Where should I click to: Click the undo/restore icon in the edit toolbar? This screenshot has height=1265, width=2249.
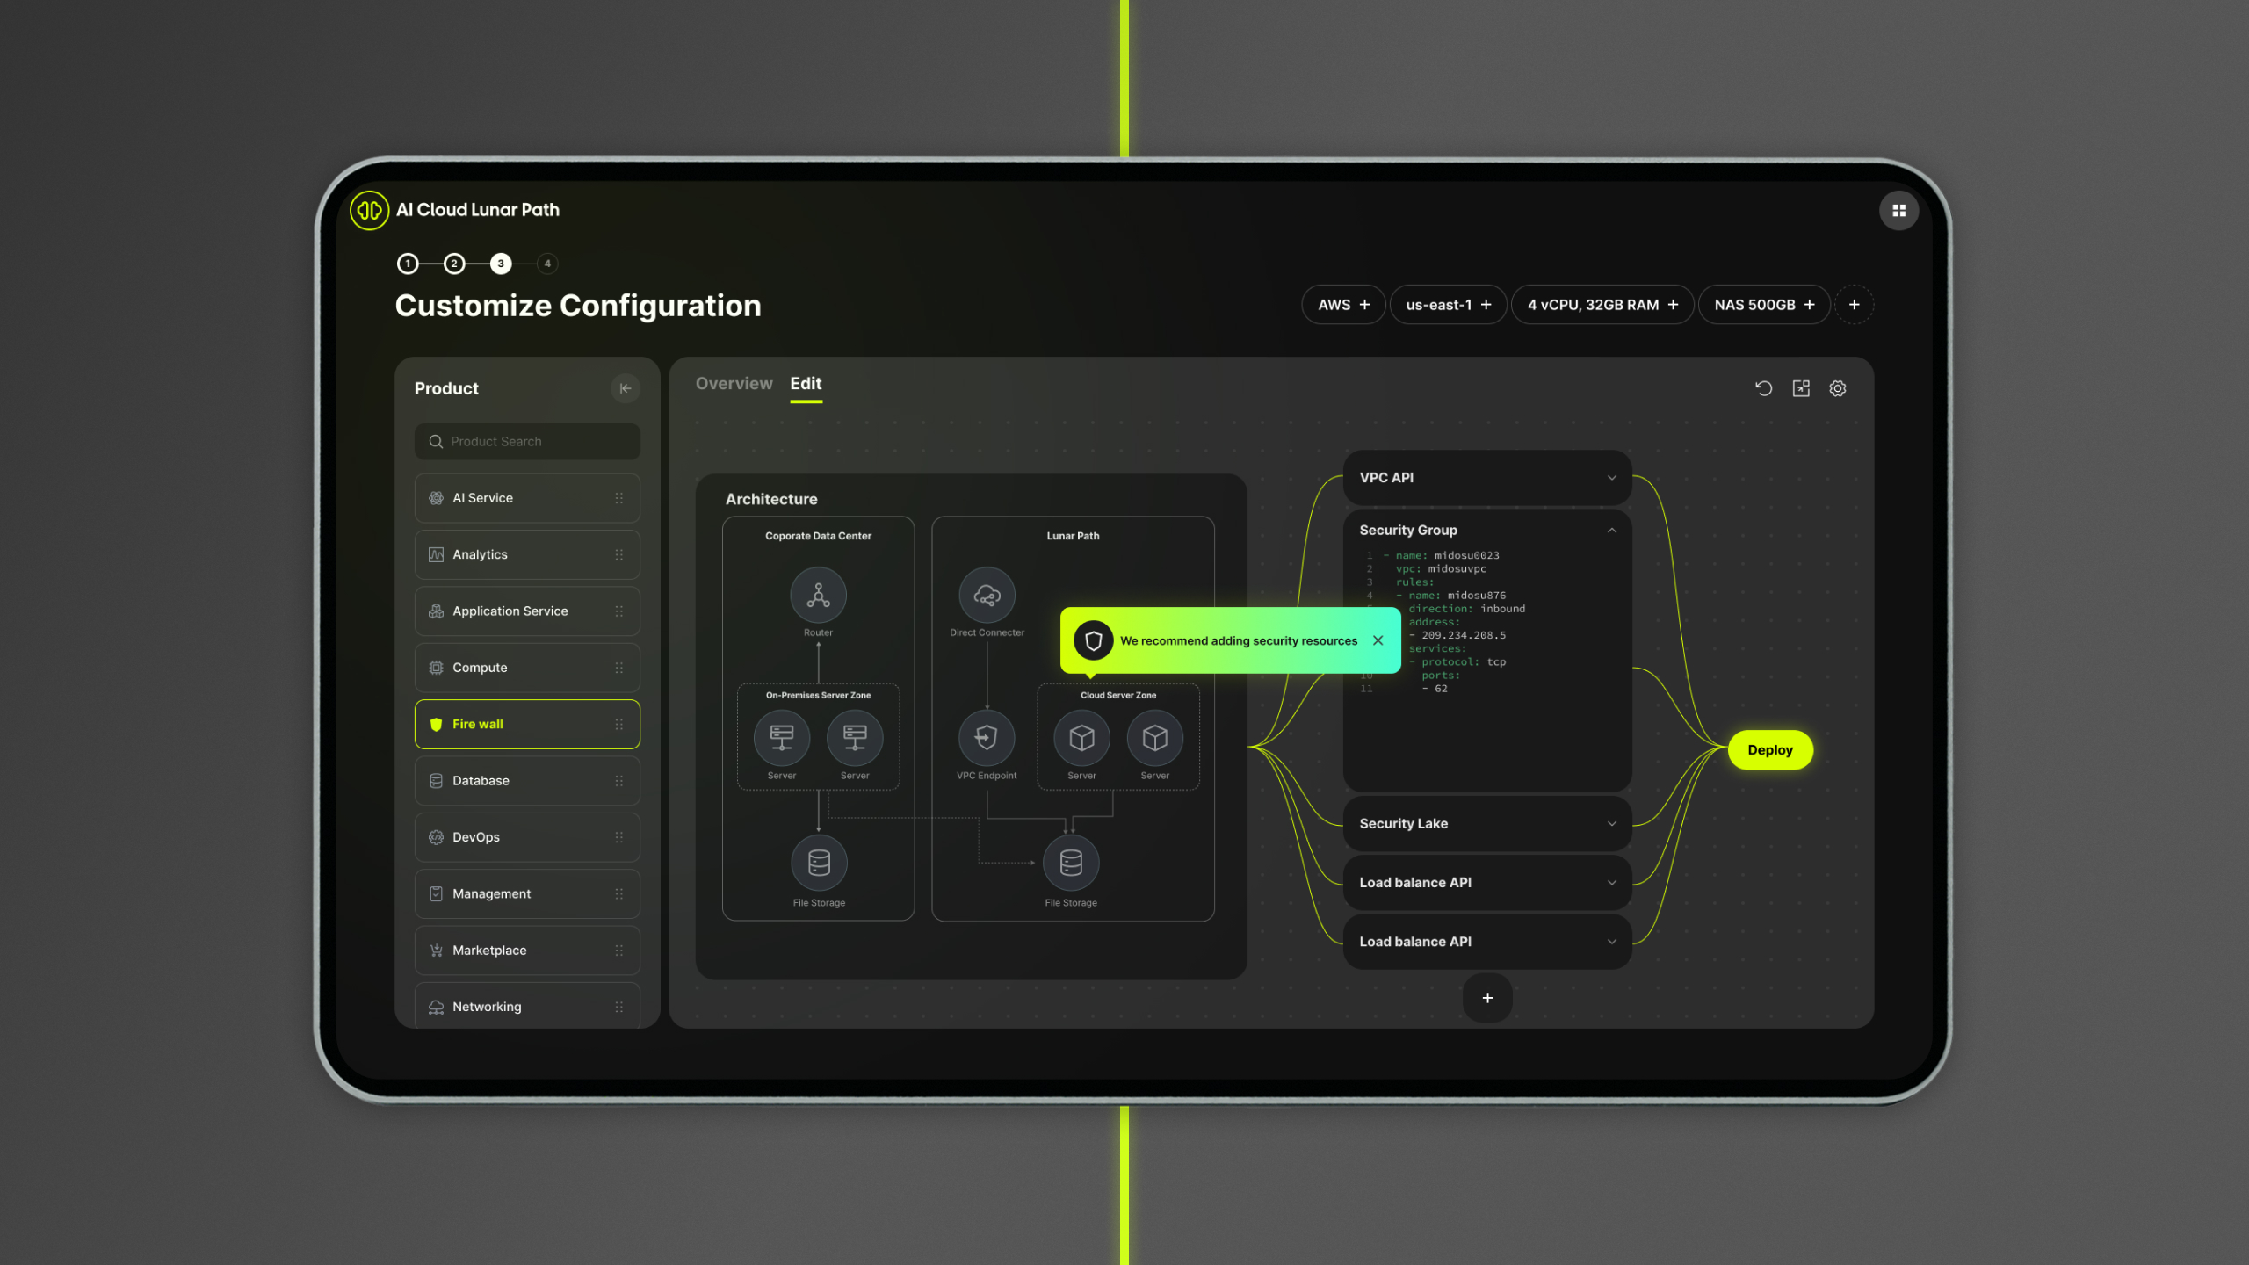1762,387
